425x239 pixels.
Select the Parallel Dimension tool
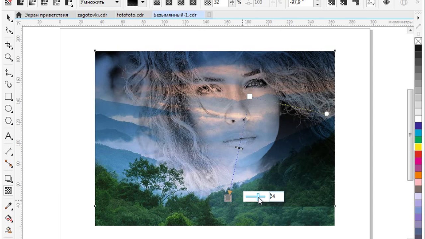[8, 151]
